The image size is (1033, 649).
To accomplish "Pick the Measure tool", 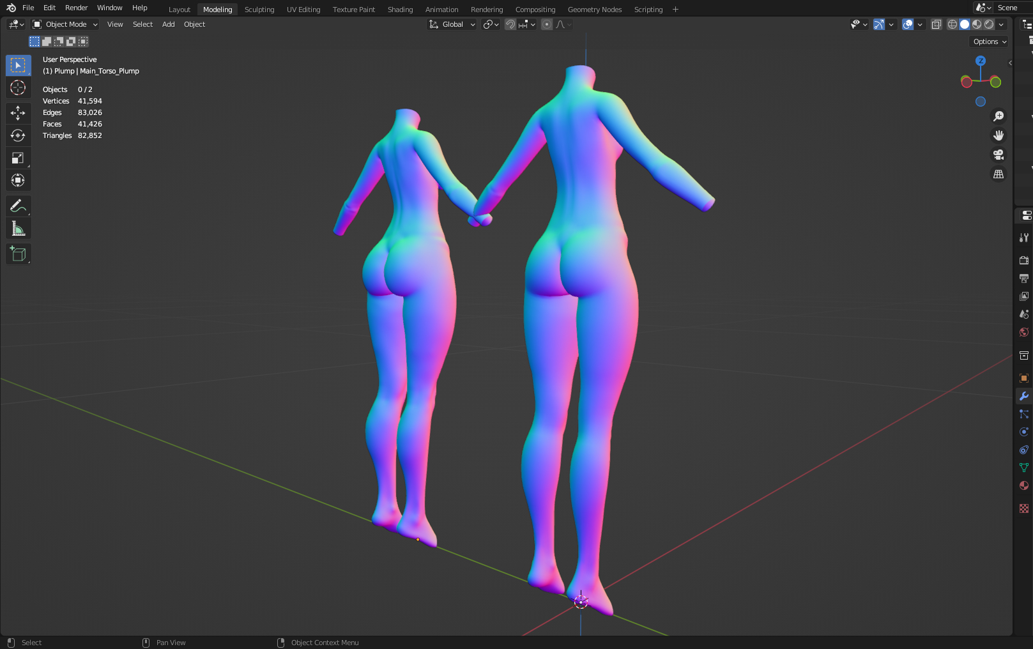I will tap(18, 229).
